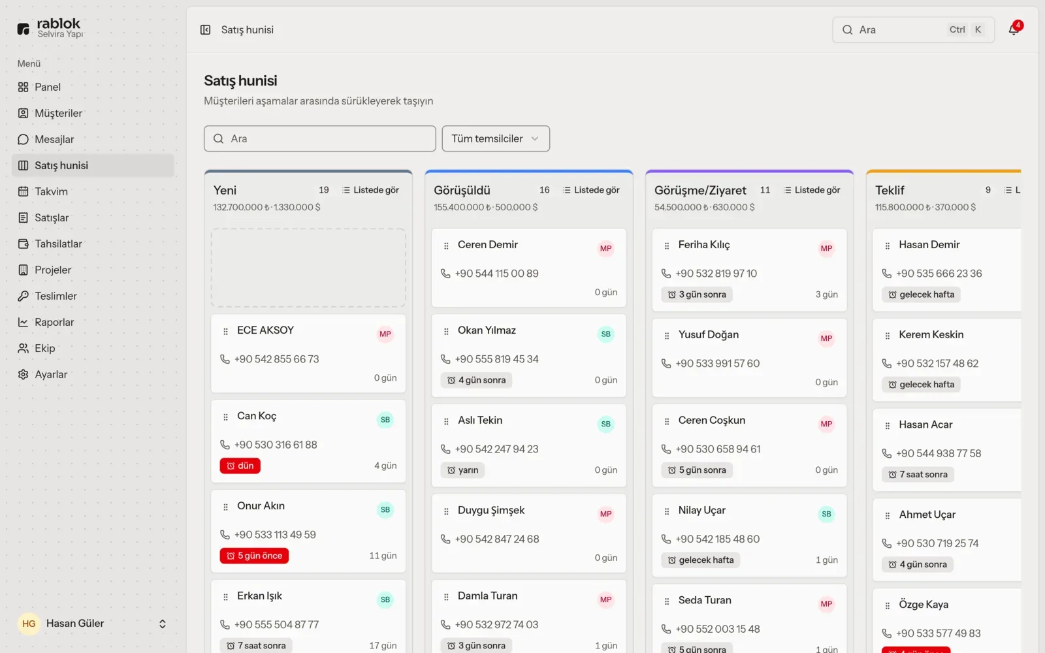1045x653 pixels.
Task: Click search magnifier in top Ara bar
Action: click(x=848, y=30)
